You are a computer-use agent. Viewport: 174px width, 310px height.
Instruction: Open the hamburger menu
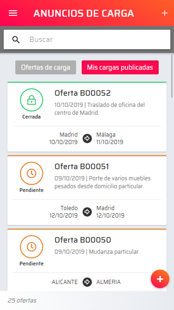click(13, 13)
